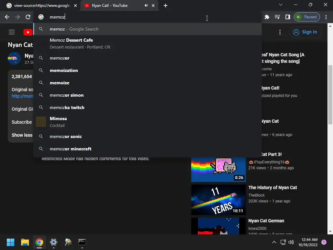Click the YouTube logo
The image size is (333, 250).
(28, 32)
